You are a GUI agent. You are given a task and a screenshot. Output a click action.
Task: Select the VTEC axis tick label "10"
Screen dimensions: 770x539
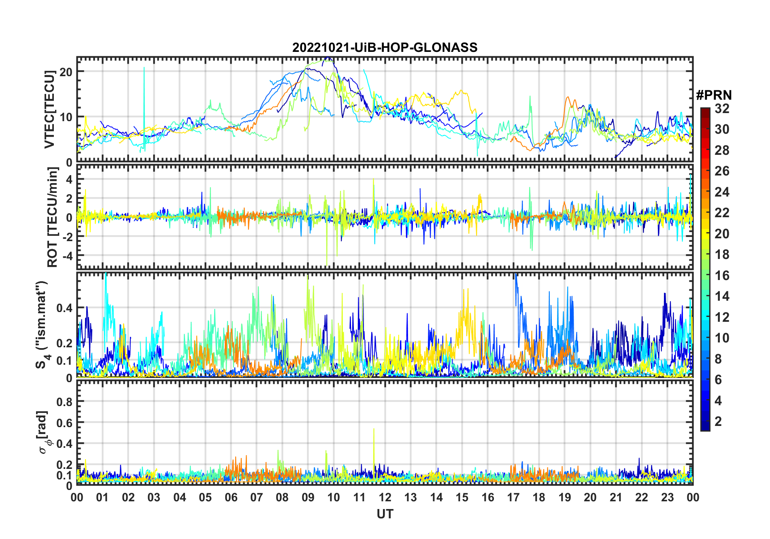(66, 117)
